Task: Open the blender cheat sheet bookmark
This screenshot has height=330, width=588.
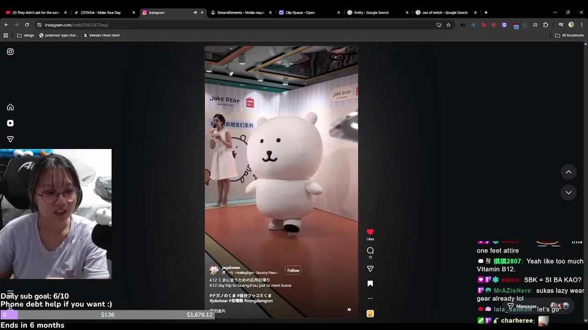Action: pos(102,35)
